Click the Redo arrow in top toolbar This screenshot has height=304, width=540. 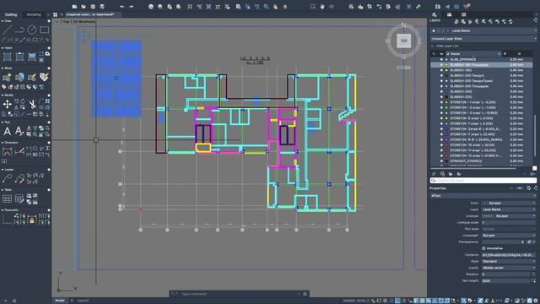click(132, 7)
